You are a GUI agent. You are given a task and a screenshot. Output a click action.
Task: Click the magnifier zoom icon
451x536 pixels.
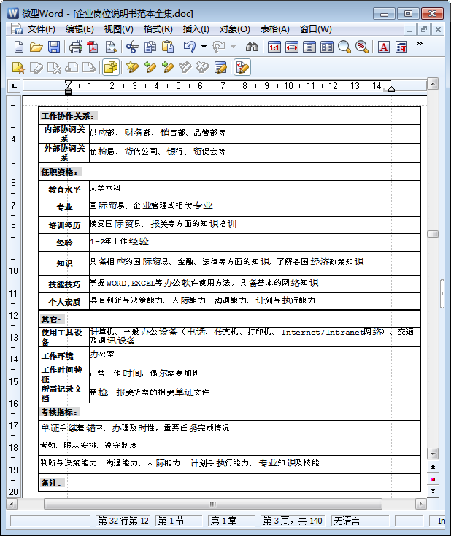pyautogui.click(x=344, y=47)
